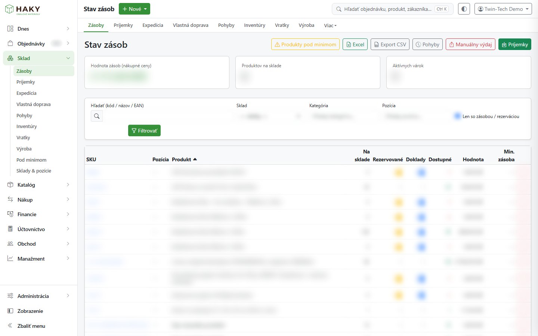Open the Financie sidebar section
The width and height of the screenshot is (538, 336).
[x=38, y=214]
